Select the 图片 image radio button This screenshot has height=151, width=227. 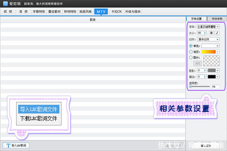pyautogui.click(x=191, y=57)
